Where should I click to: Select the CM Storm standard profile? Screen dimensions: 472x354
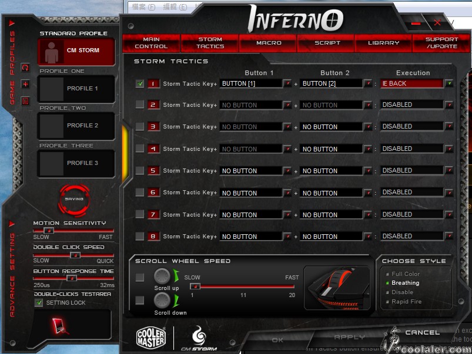76,52
